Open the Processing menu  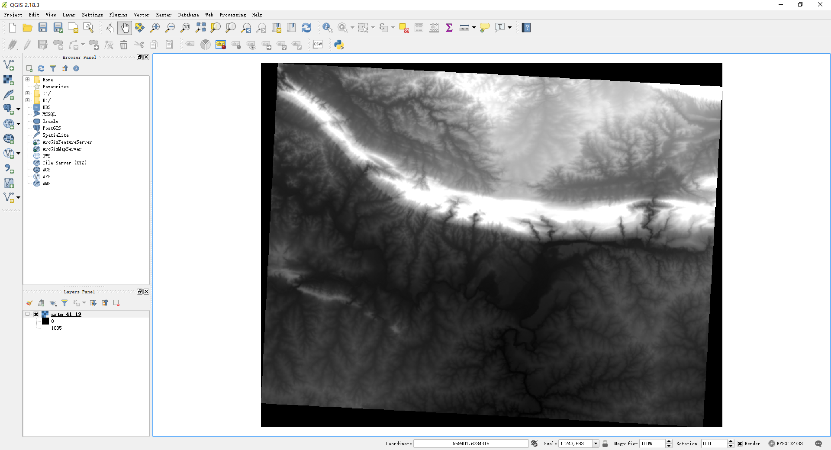coord(232,15)
